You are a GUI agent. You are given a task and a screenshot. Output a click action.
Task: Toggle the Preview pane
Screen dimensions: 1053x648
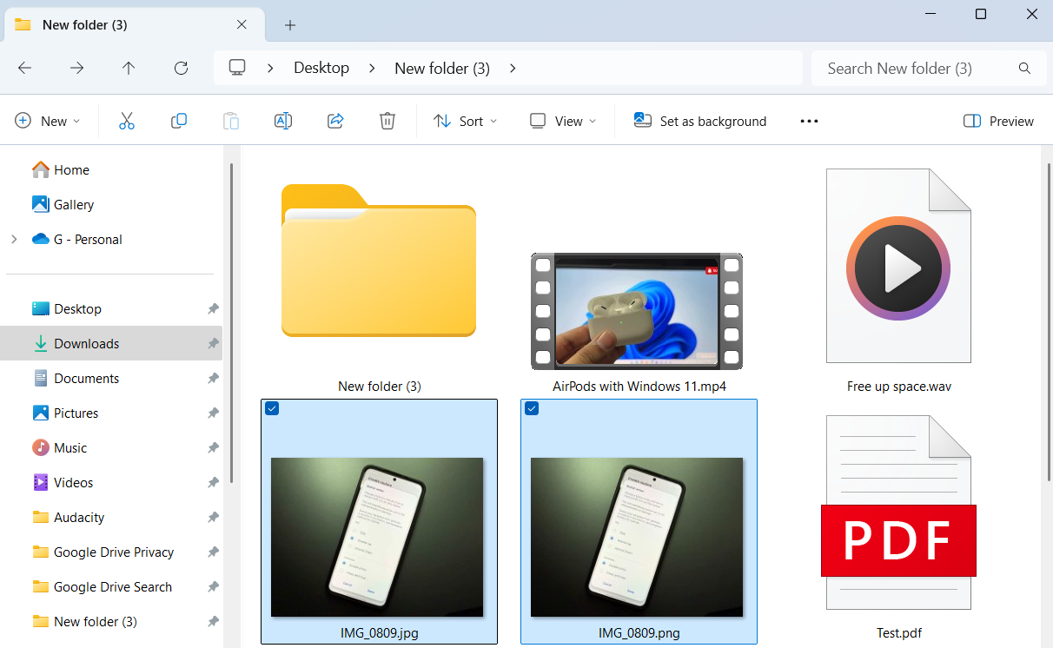[998, 121]
